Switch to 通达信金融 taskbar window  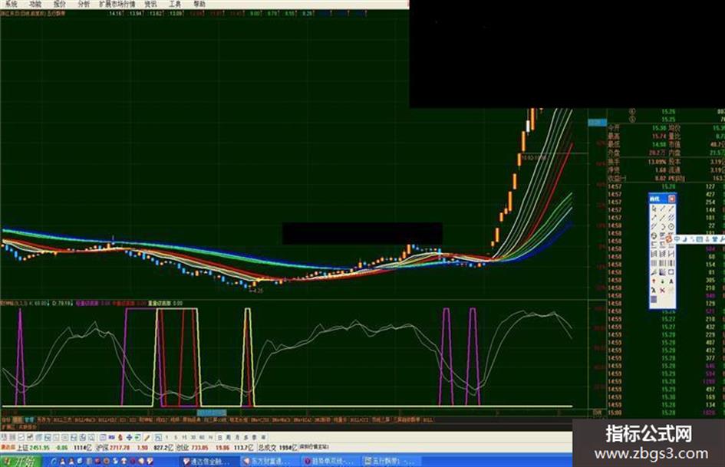point(209,462)
